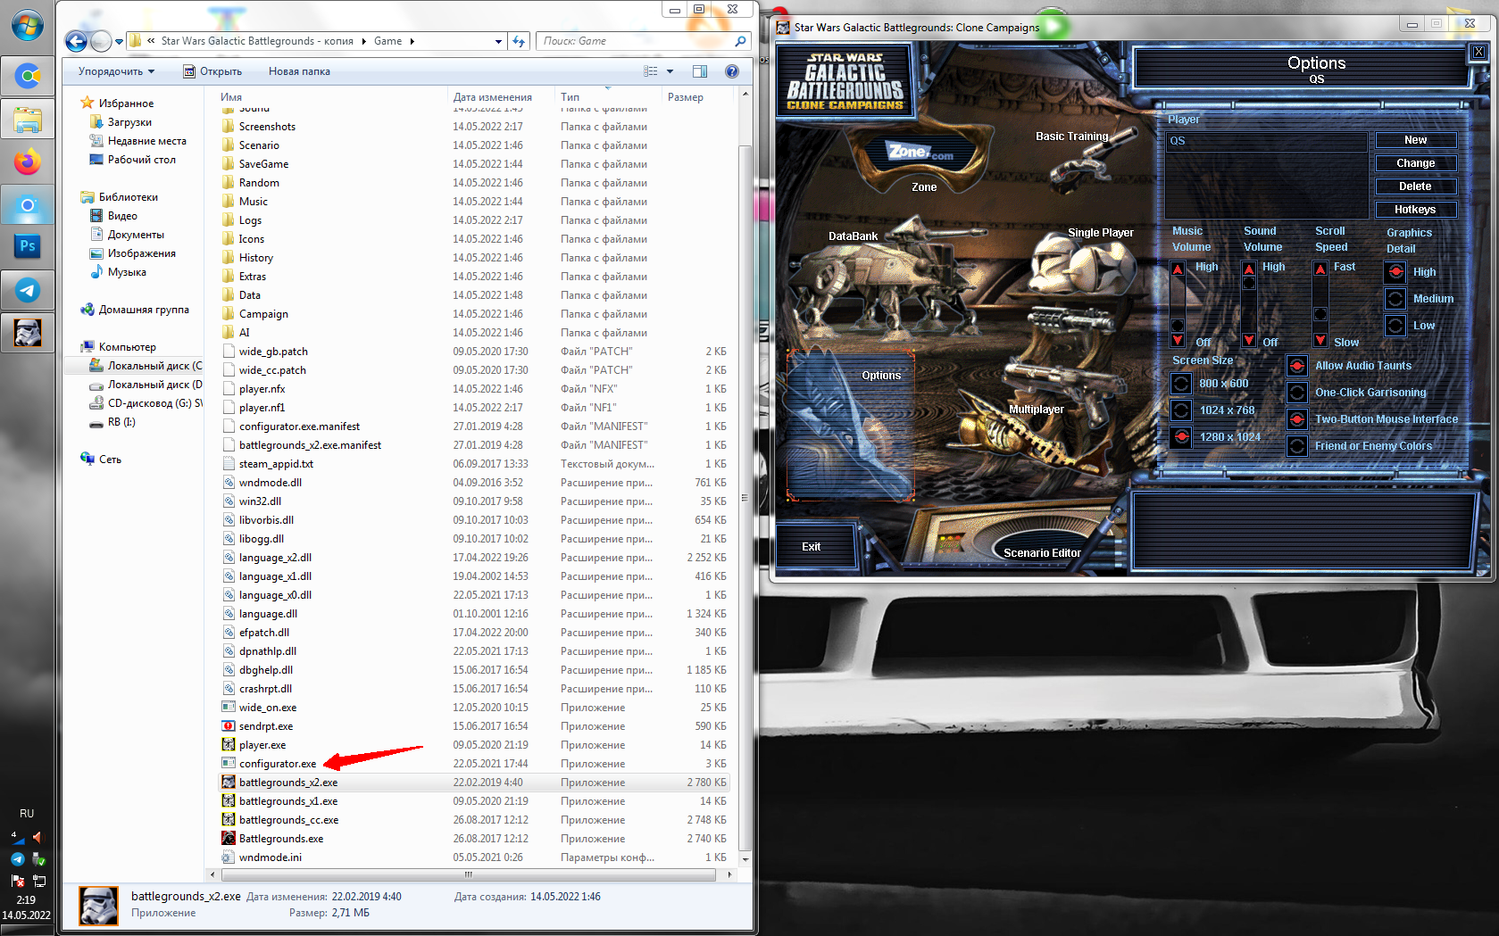Raise music volume with up arrow
The height and width of the screenshot is (936, 1499).
click(x=1178, y=269)
